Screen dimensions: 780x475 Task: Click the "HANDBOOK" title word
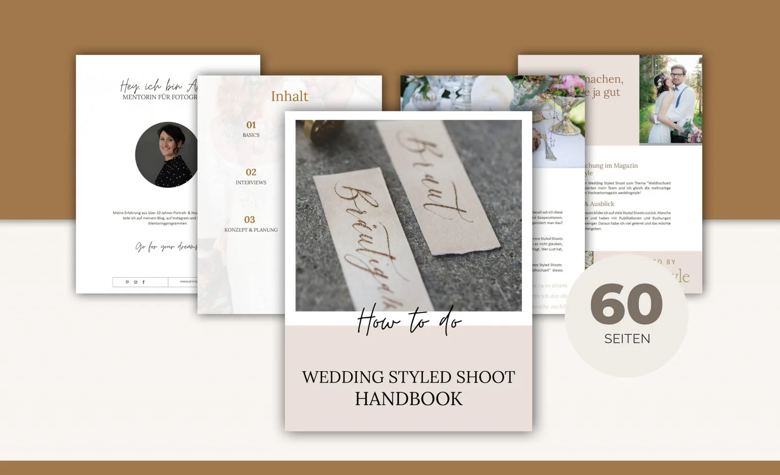click(409, 399)
